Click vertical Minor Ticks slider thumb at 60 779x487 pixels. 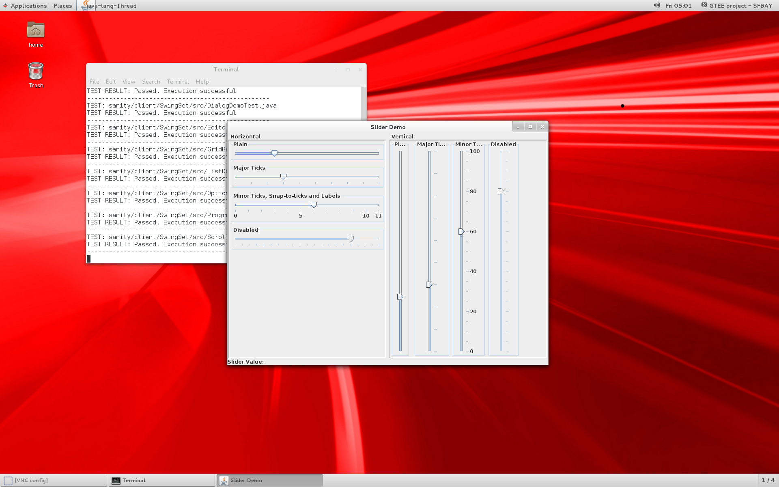pyautogui.click(x=461, y=231)
